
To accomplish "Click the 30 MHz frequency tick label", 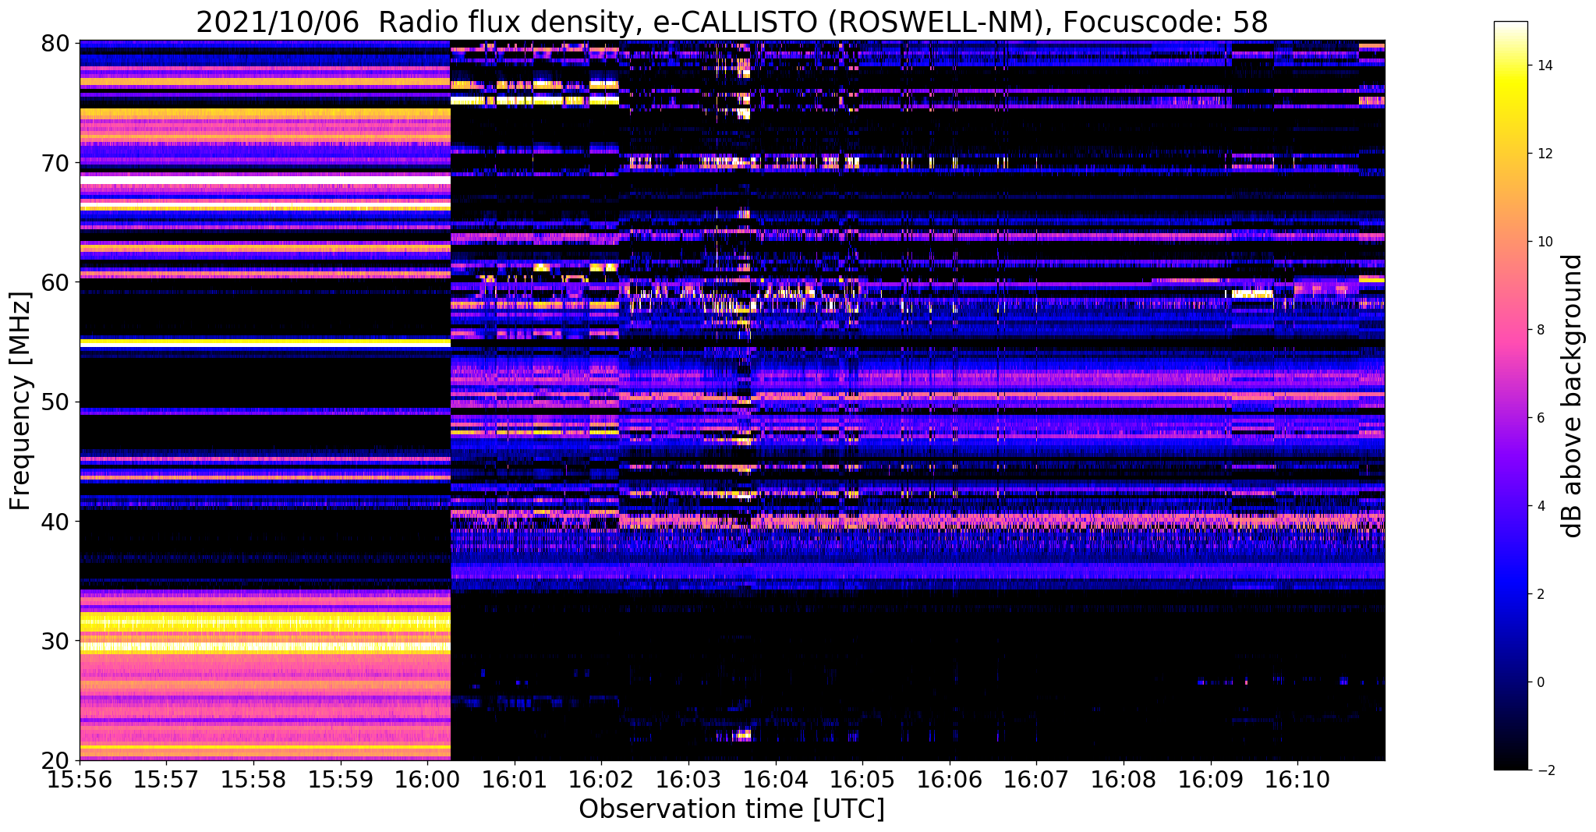I will click(55, 641).
